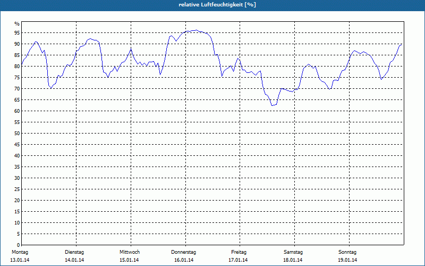Select the 30 y-axis value
The width and height of the screenshot is (425, 266).
pos(17,178)
